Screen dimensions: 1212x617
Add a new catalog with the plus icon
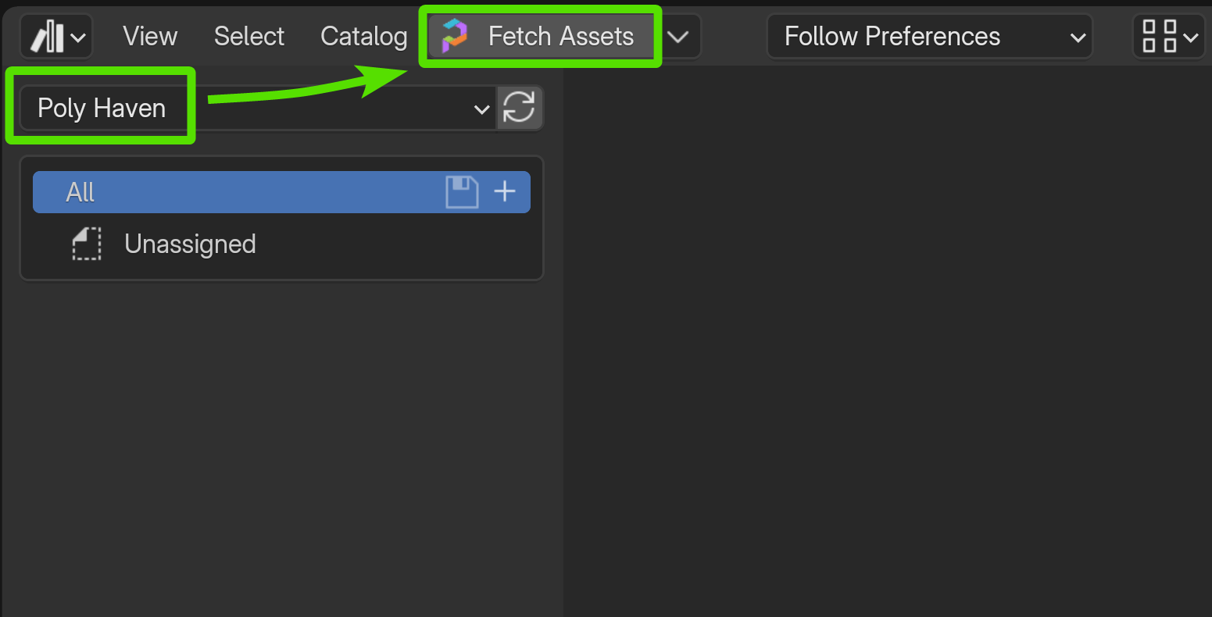[x=505, y=191]
